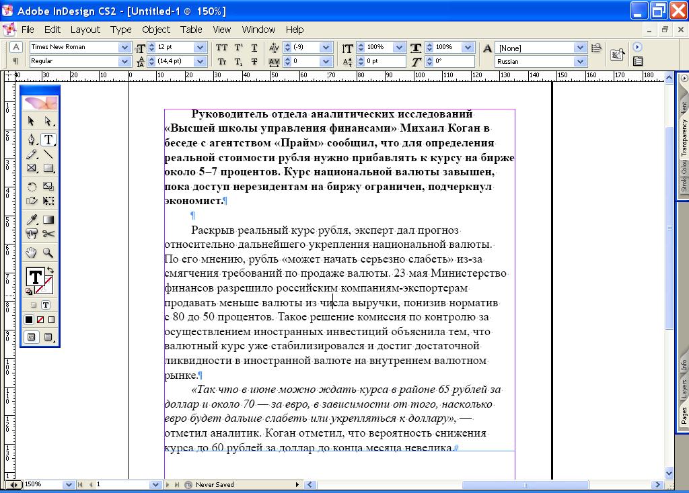Toggle formatting affects container
Image resolution: width=689 pixels, height=493 pixels.
tap(34, 305)
